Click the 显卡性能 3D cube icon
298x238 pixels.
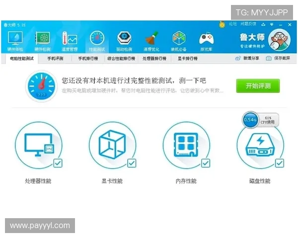point(113,145)
